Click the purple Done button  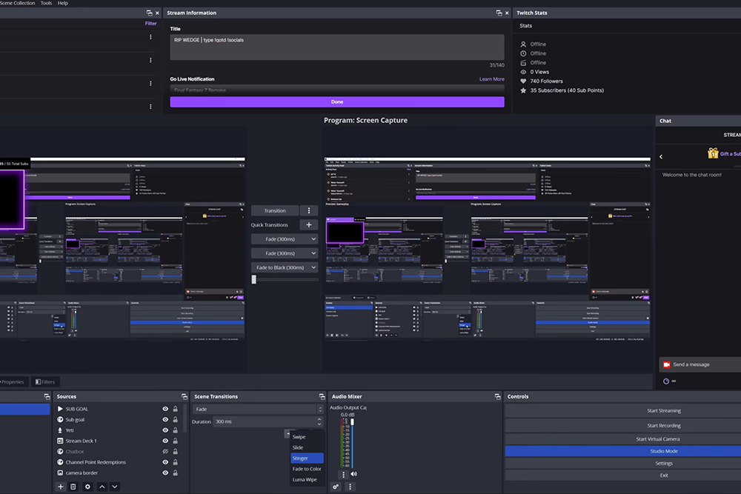click(x=336, y=102)
